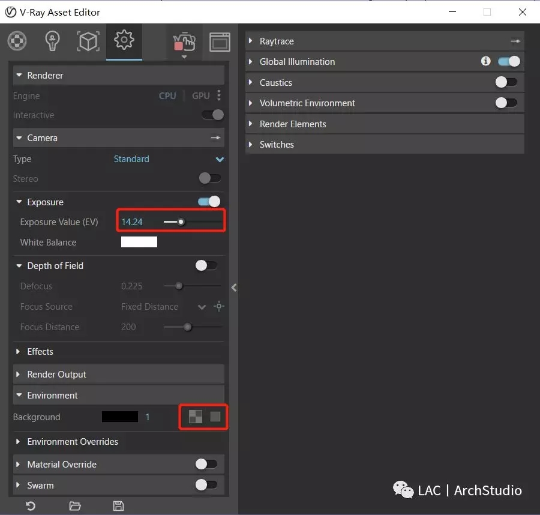Expand the Render Output section

(x=18, y=374)
